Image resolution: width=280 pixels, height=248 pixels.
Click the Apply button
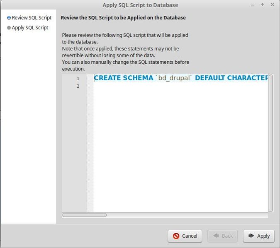point(258,236)
